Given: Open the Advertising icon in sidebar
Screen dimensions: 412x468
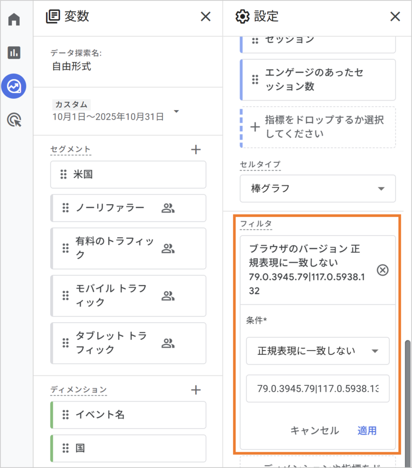Looking at the screenshot, I should (14, 120).
